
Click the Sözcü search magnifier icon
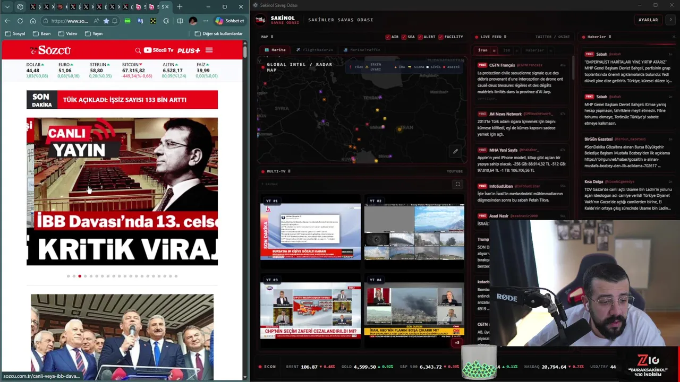pyautogui.click(x=138, y=50)
